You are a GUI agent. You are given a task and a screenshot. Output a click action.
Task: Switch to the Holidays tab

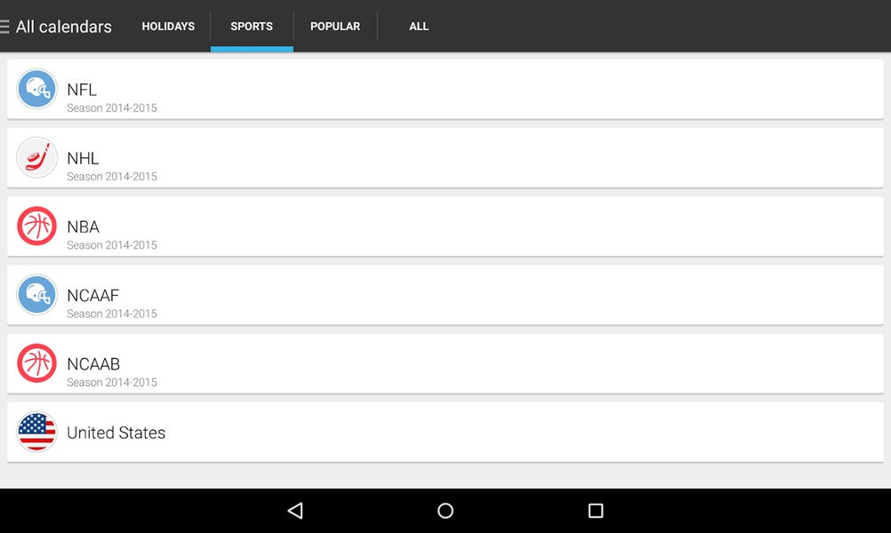point(168,26)
